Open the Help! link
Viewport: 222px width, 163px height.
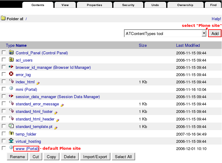click(216, 19)
